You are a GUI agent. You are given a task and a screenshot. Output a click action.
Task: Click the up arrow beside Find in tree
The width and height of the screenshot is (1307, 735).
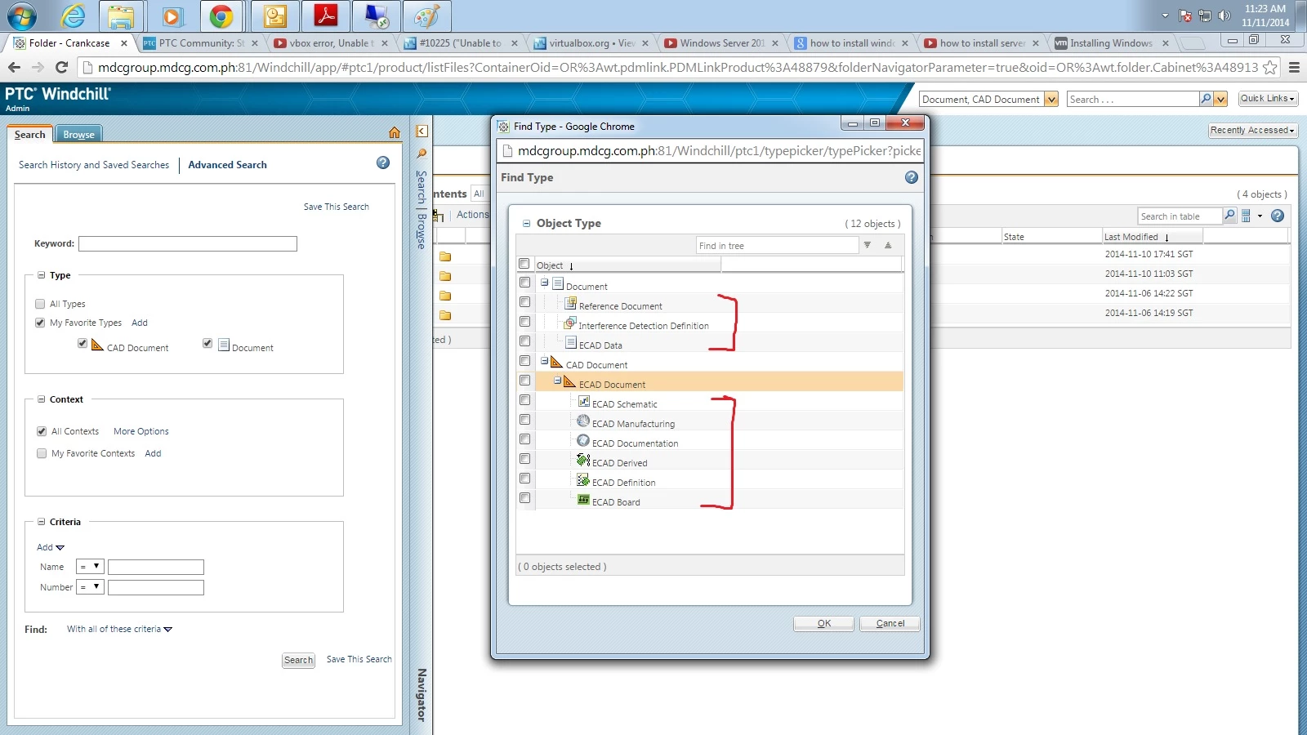(x=888, y=245)
